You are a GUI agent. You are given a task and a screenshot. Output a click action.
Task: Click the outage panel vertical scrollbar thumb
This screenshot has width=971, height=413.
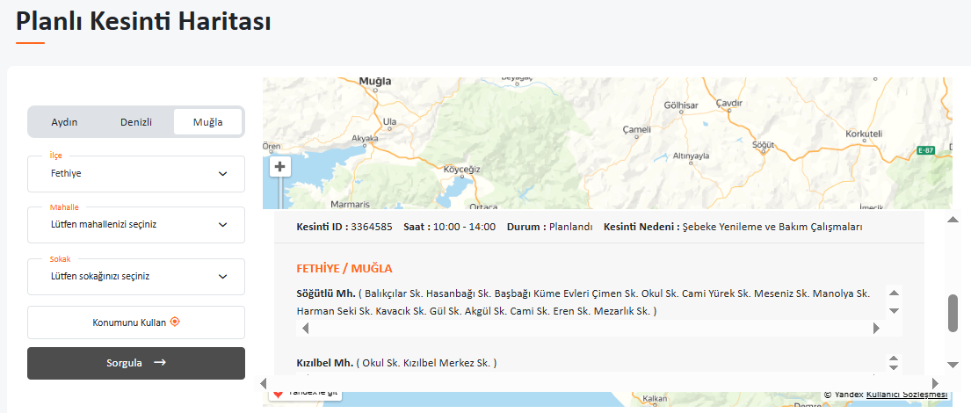click(x=953, y=314)
